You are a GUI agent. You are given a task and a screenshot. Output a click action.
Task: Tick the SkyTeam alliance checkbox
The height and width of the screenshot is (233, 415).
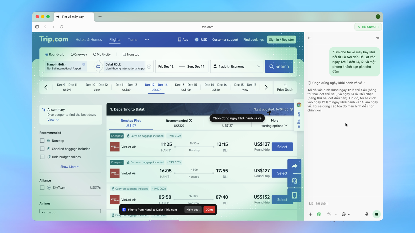pos(42,188)
